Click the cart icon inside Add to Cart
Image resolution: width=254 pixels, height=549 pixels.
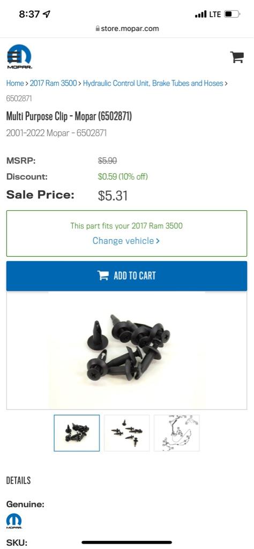pyautogui.click(x=103, y=276)
